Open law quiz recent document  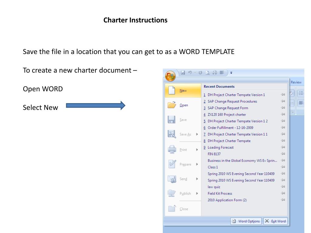tap(214, 187)
